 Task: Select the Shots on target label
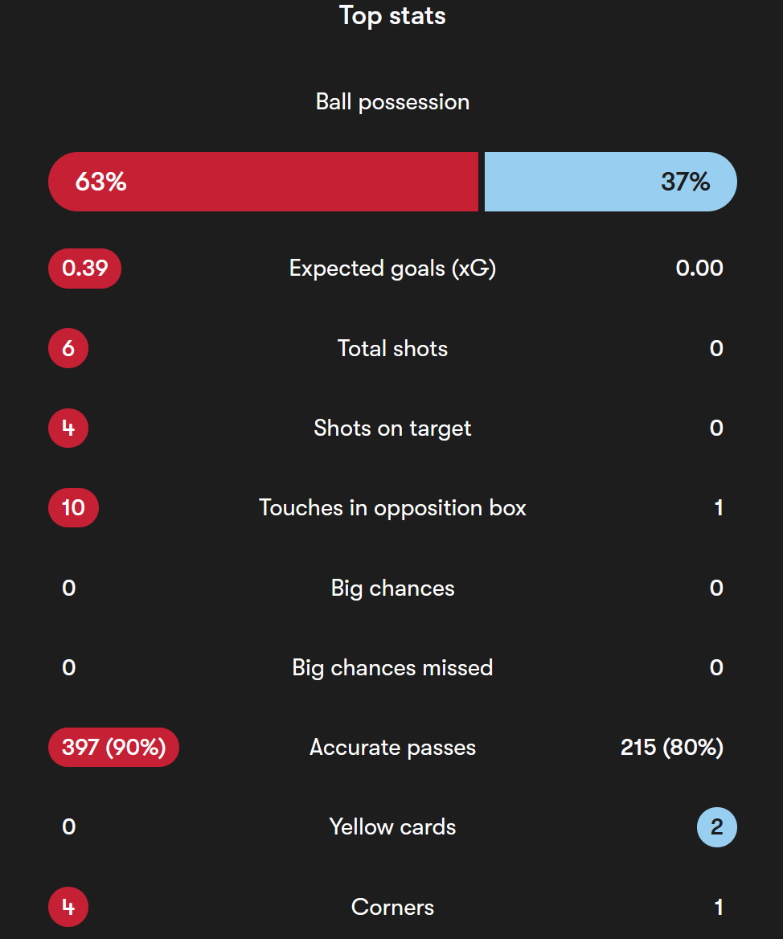(392, 428)
